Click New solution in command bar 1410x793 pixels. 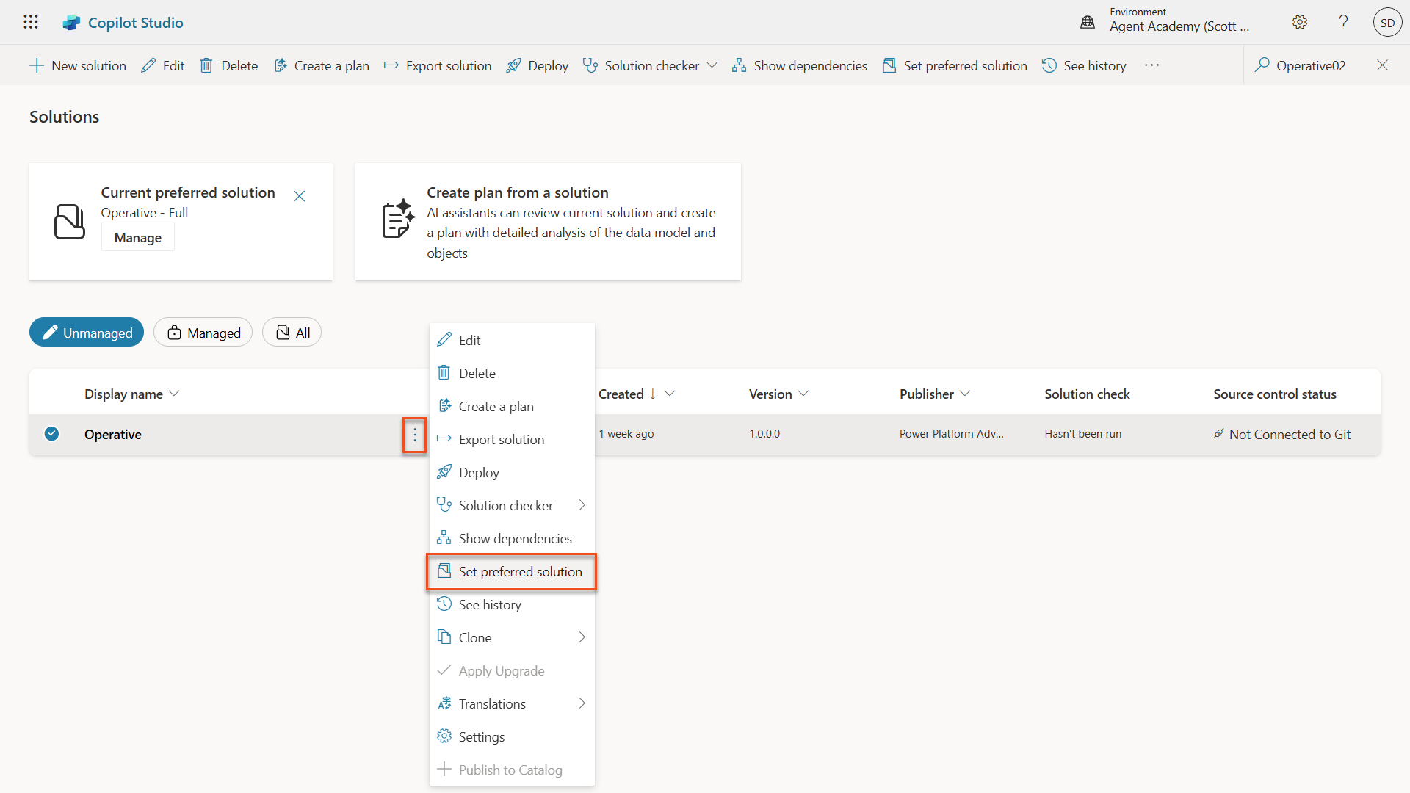click(78, 66)
